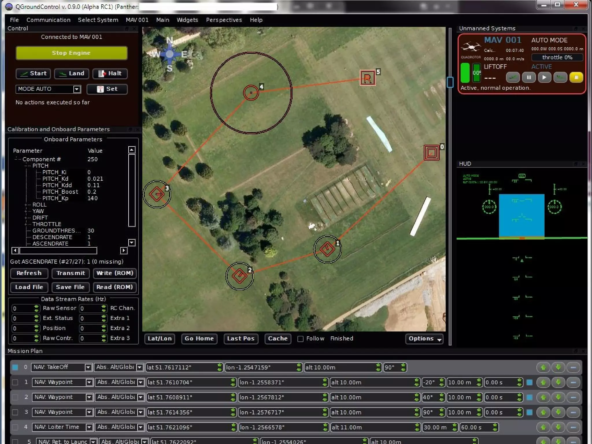The width and height of the screenshot is (592, 444).
Task: Open the Perspectives menu
Action: coord(224,20)
